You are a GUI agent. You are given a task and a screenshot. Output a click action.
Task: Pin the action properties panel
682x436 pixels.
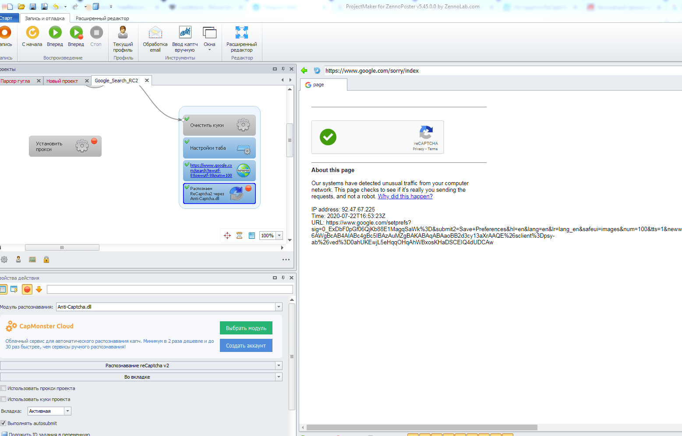coord(283,278)
